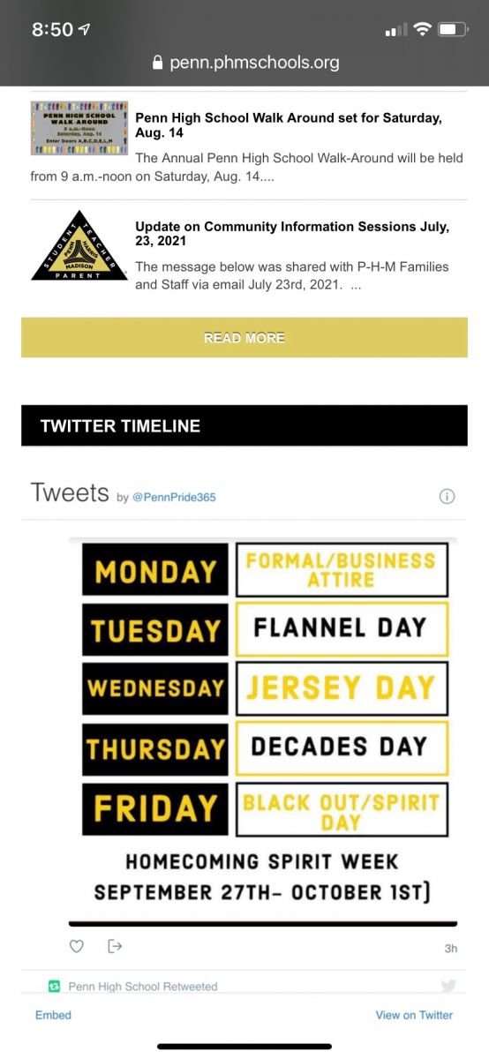Tap the battery indicator in the status bar
This screenshot has height=1059, width=489.
453,29
